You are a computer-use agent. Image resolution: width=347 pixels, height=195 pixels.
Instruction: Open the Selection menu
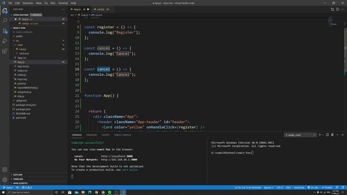tap(28, 3)
